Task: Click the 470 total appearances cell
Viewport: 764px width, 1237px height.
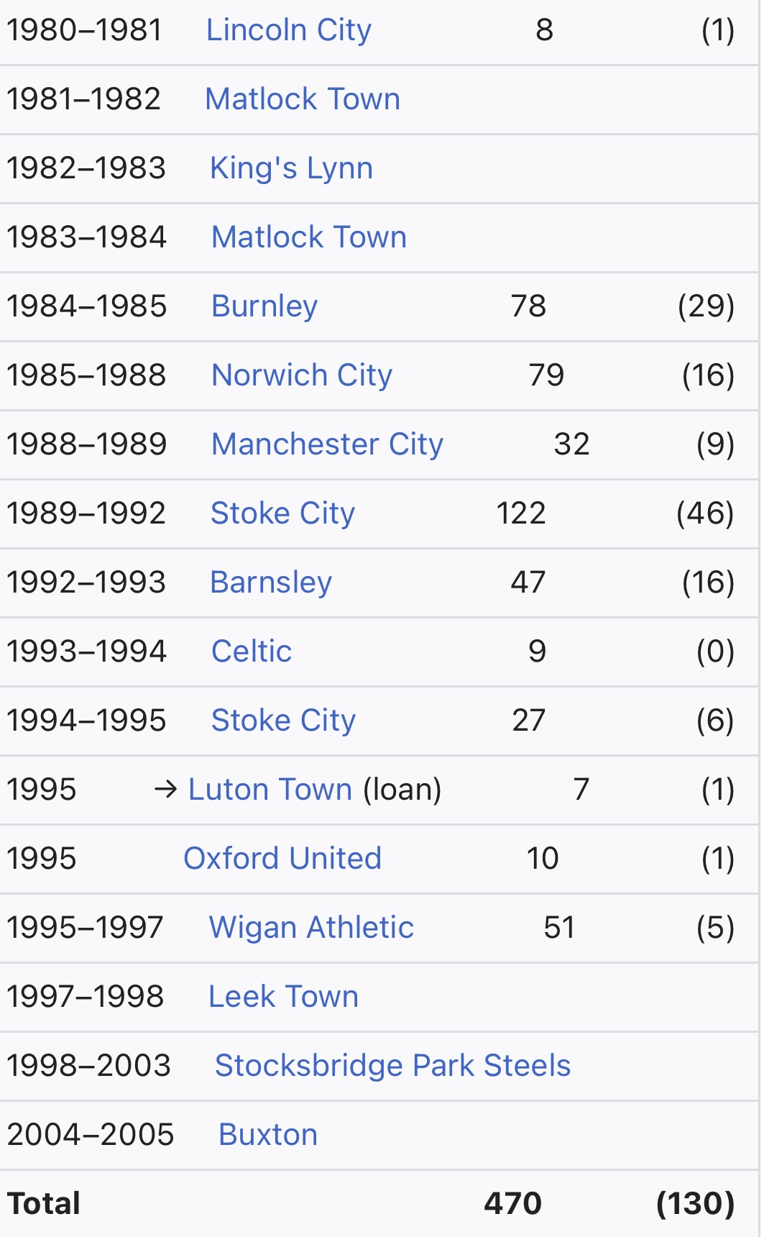Action: (x=512, y=1204)
